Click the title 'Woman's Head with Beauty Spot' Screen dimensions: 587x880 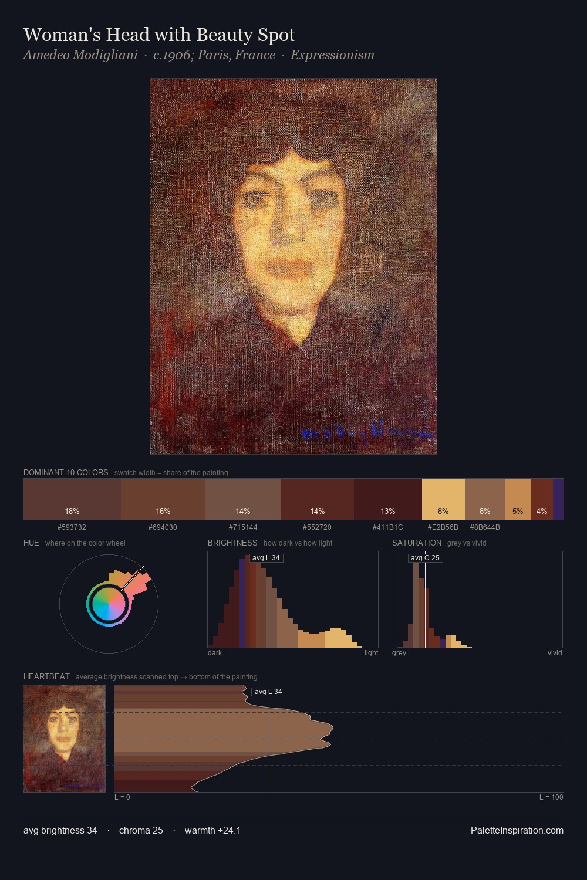click(x=159, y=35)
